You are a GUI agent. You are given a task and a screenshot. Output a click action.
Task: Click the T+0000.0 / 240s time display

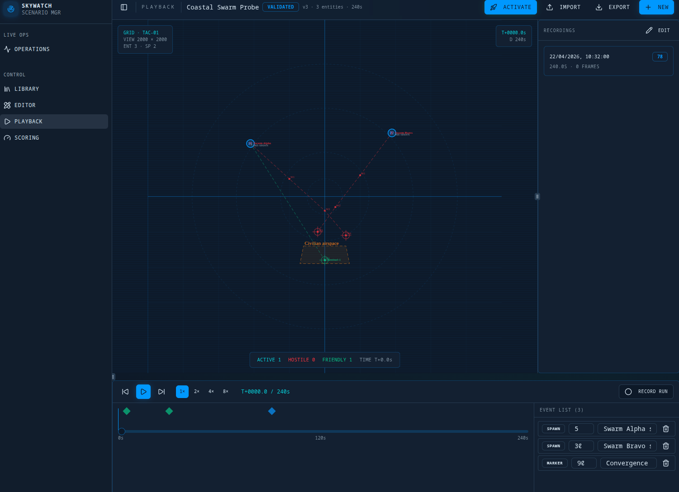pyautogui.click(x=266, y=392)
